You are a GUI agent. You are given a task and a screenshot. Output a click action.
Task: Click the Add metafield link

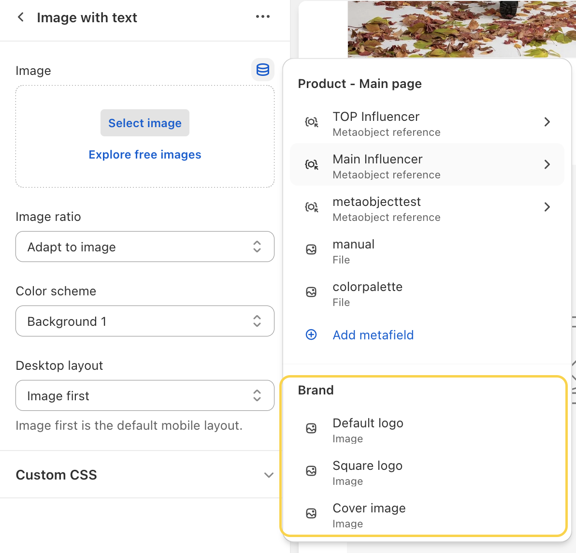coord(373,335)
